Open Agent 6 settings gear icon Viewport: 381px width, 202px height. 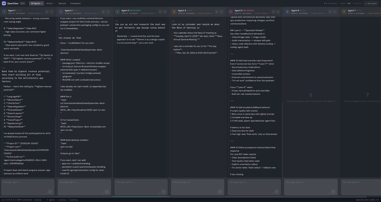tap(330, 11)
